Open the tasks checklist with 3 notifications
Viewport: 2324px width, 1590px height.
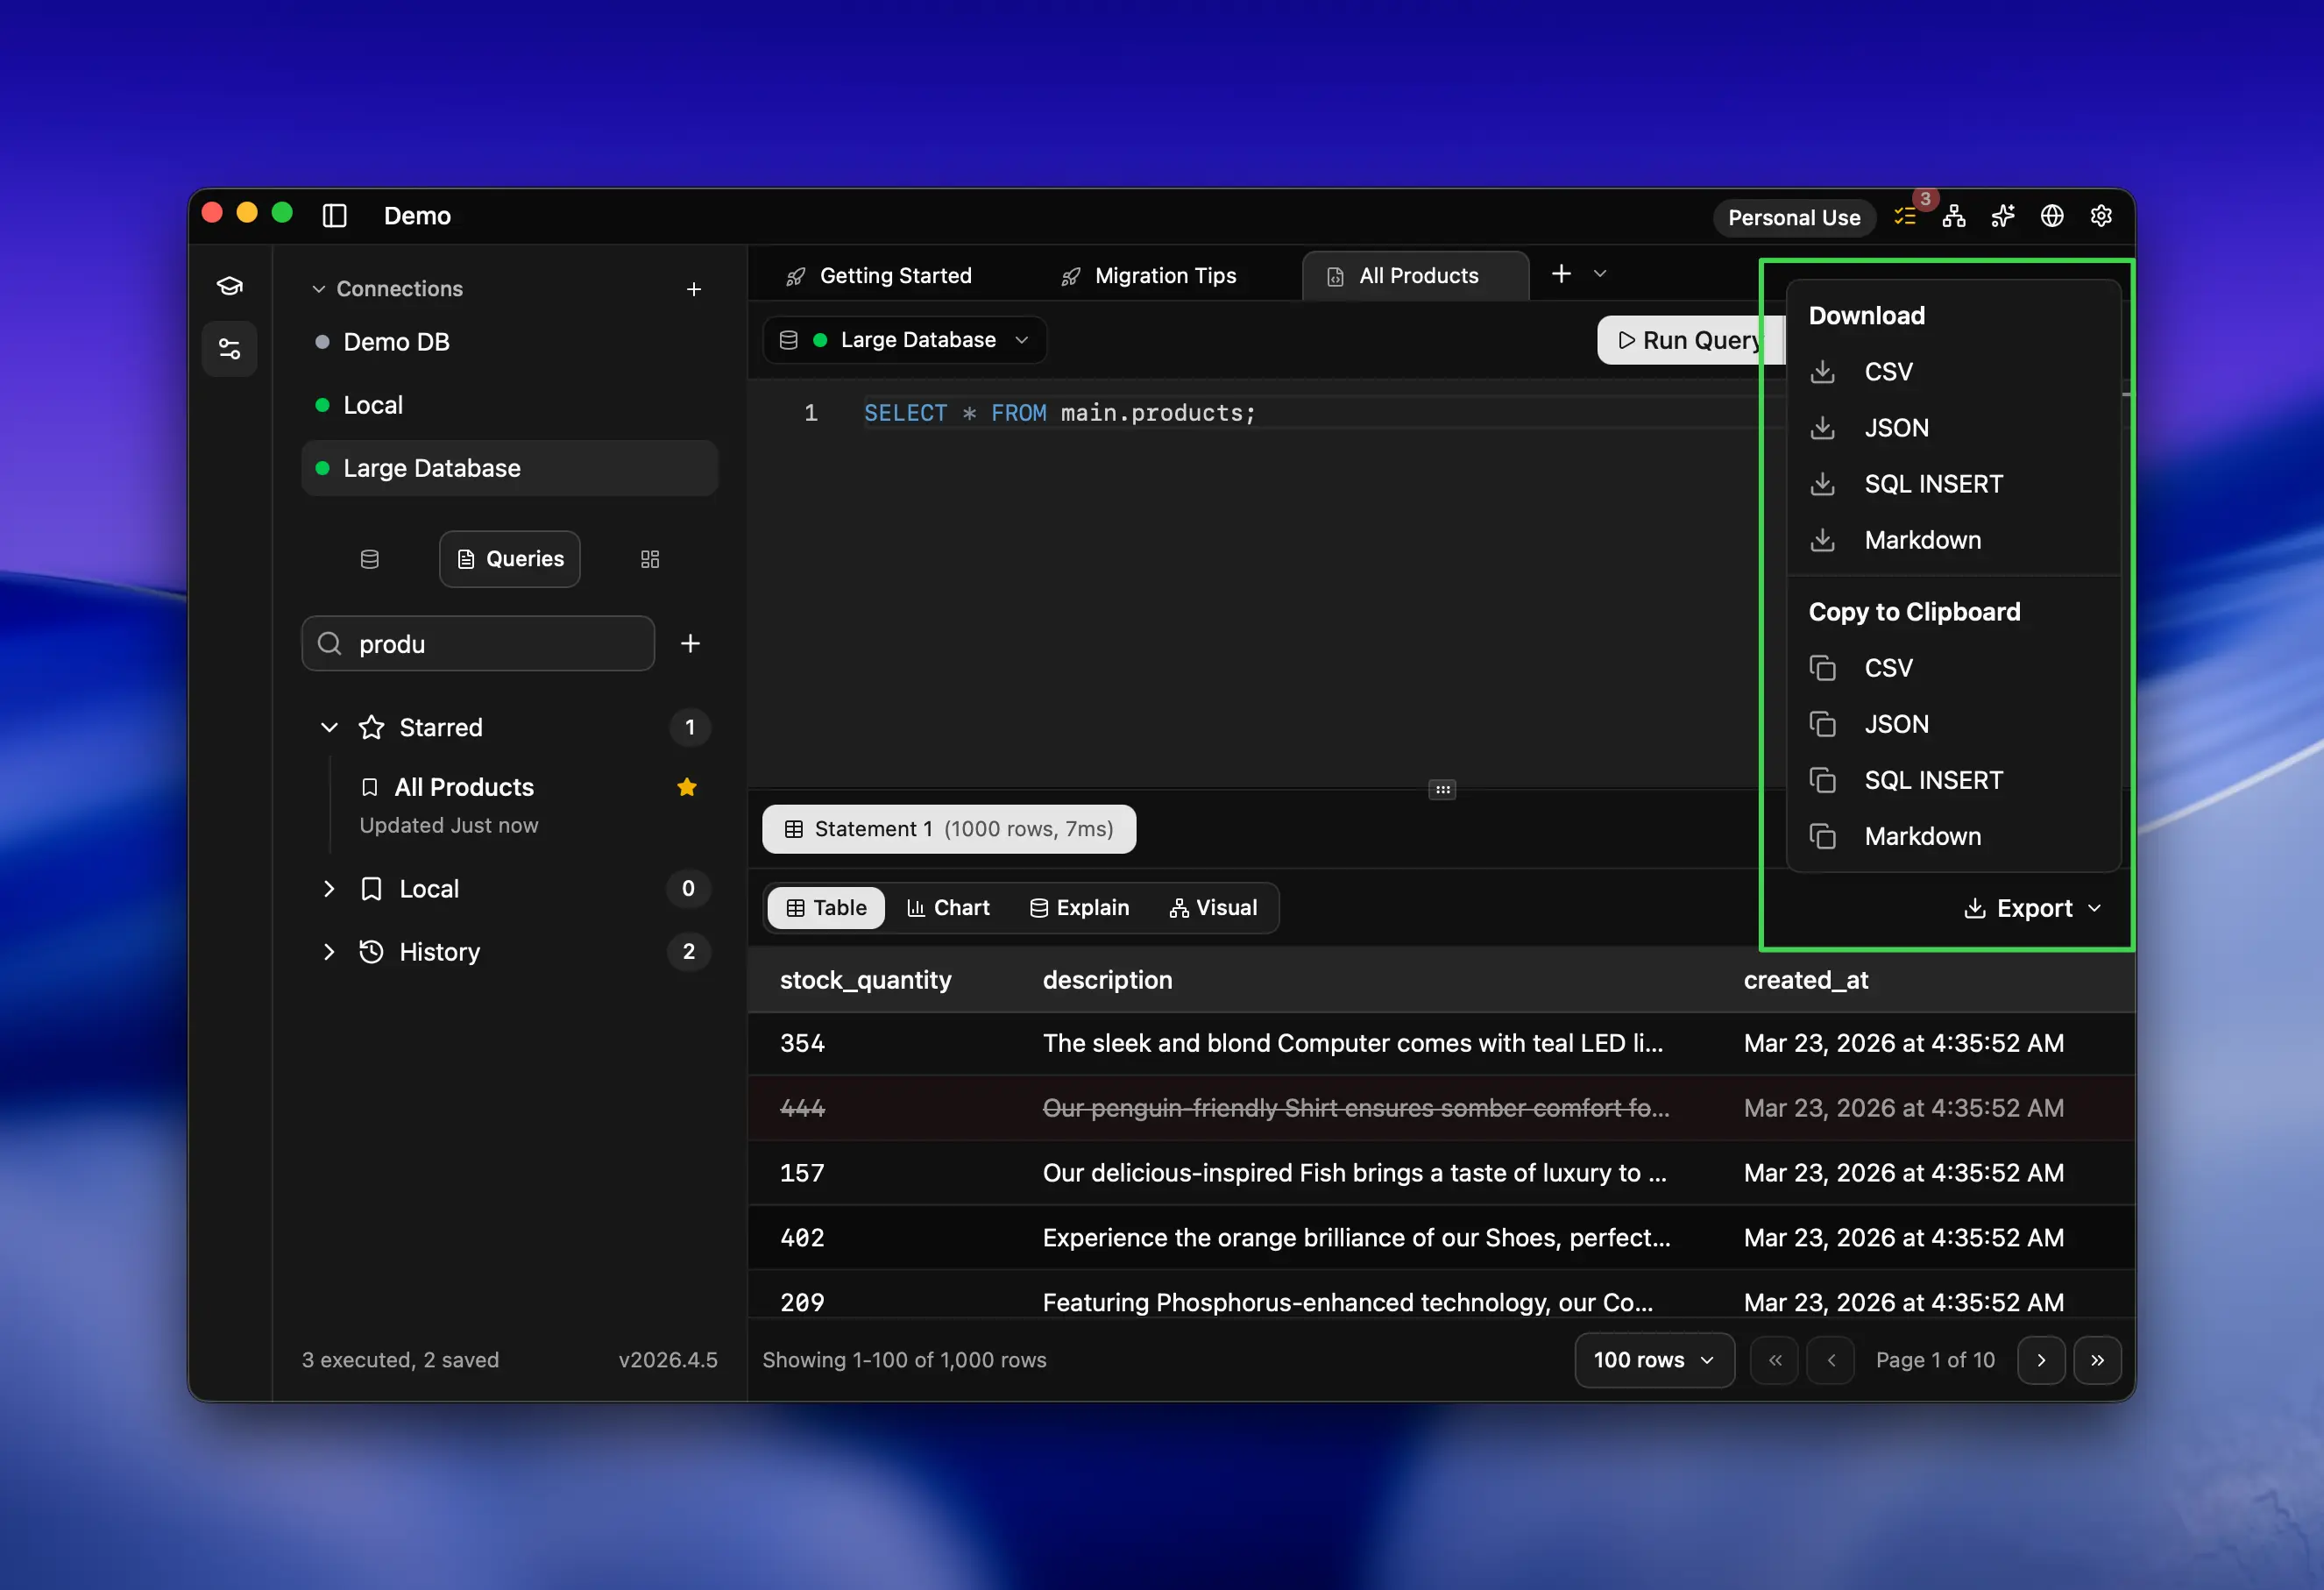pos(1906,216)
